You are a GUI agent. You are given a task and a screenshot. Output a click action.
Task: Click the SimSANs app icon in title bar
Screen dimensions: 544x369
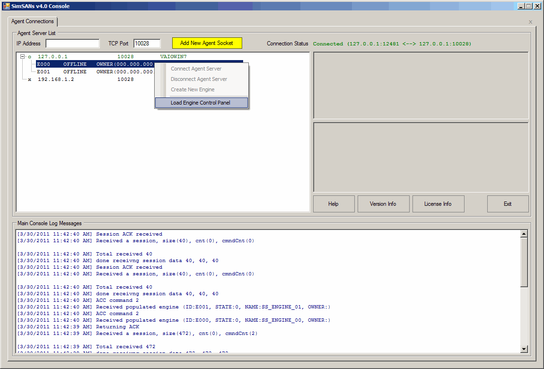click(x=6, y=6)
